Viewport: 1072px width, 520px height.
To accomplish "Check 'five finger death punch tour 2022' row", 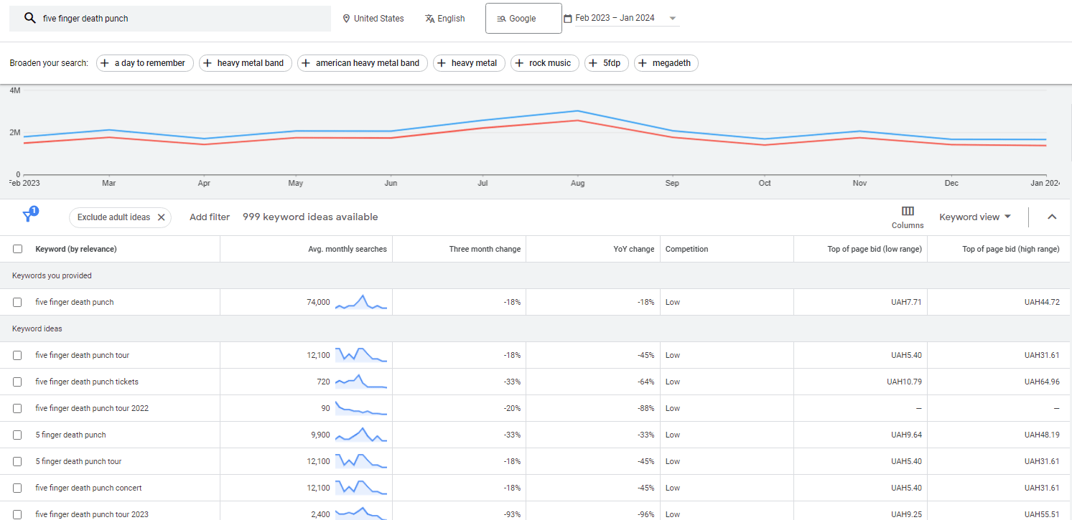I will 17,408.
